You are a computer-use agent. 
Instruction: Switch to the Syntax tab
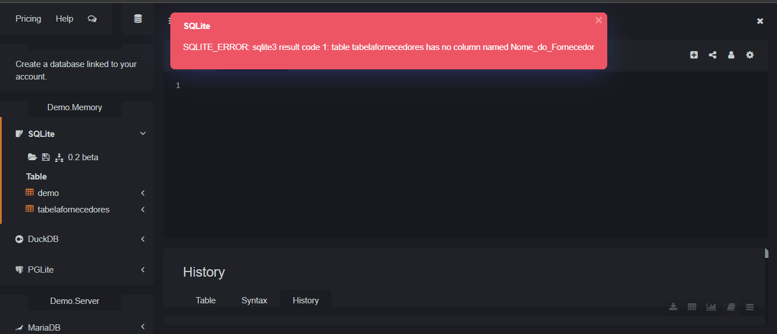tap(254, 300)
